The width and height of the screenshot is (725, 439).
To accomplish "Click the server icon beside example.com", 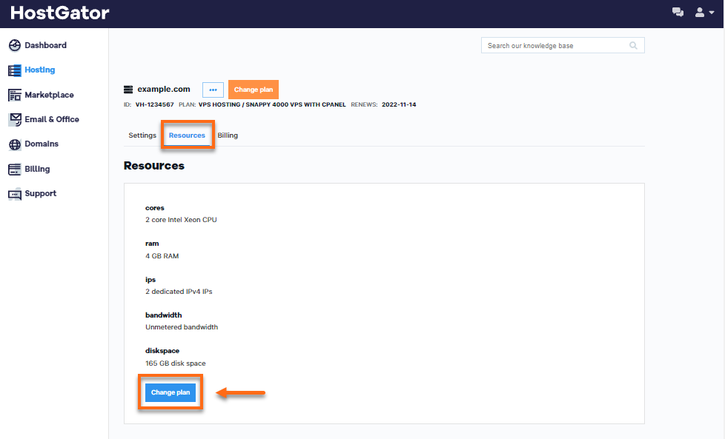I will [128, 90].
